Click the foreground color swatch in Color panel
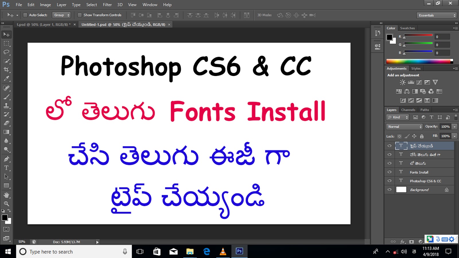Viewport: 459px width, 258px height. pyautogui.click(x=389, y=37)
